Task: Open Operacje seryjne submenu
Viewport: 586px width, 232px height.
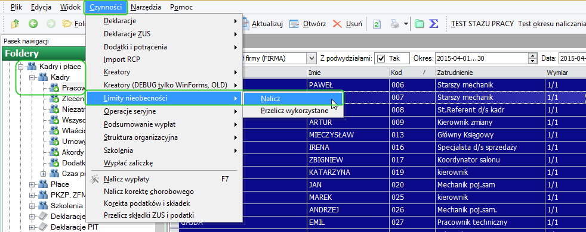Action: click(165, 111)
